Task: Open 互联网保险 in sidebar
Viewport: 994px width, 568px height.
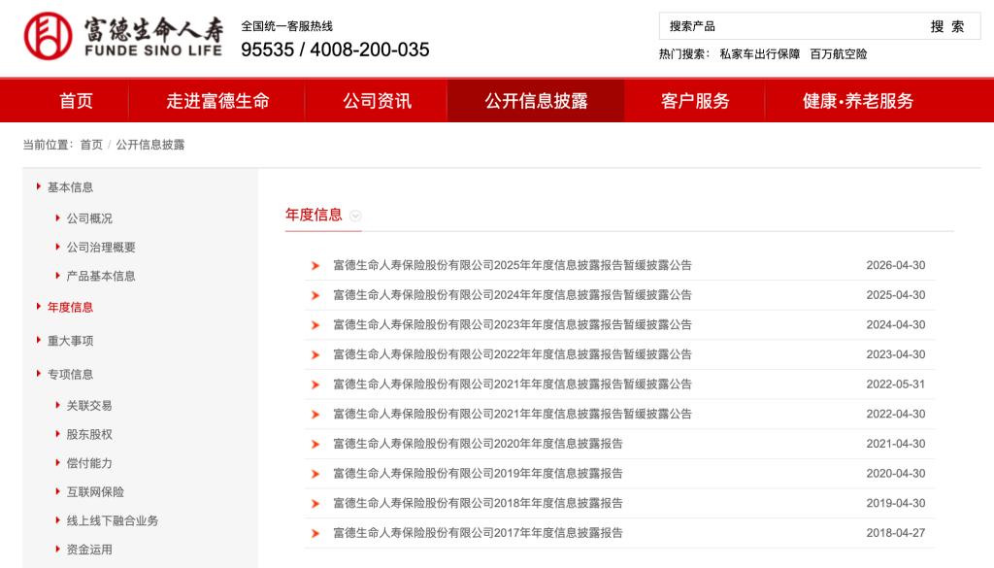Action: [95, 492]
